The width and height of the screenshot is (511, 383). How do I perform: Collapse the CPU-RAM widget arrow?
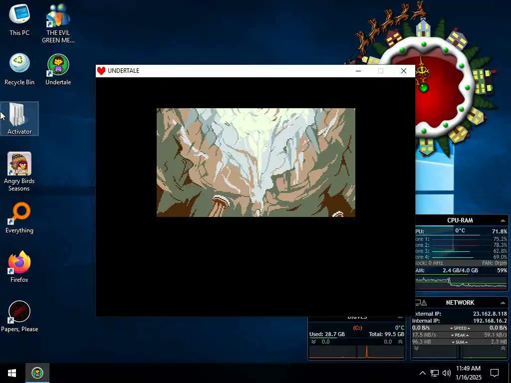(503, 220)
